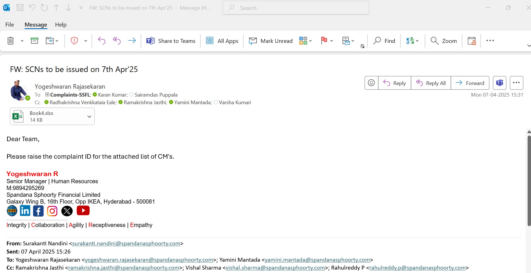
Task: Expand the Complaints-SSFL distribution group
Action: click(47, 95)
